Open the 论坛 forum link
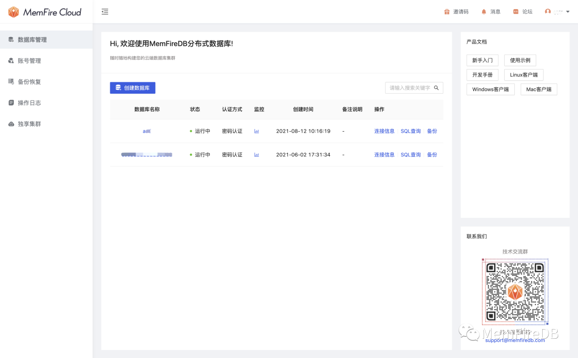Viewport: 578px width, 358px height. point(523,12)
